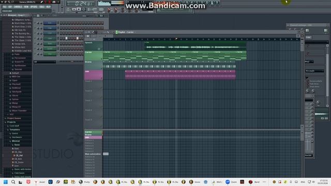331x186 pixels.
Task: Open the CHANNELS menu
Action: tap(18, 7)
